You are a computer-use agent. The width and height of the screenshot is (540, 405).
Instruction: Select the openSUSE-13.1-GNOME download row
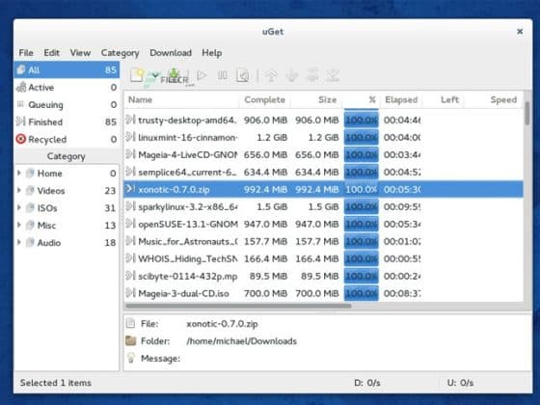coord(323,224)
